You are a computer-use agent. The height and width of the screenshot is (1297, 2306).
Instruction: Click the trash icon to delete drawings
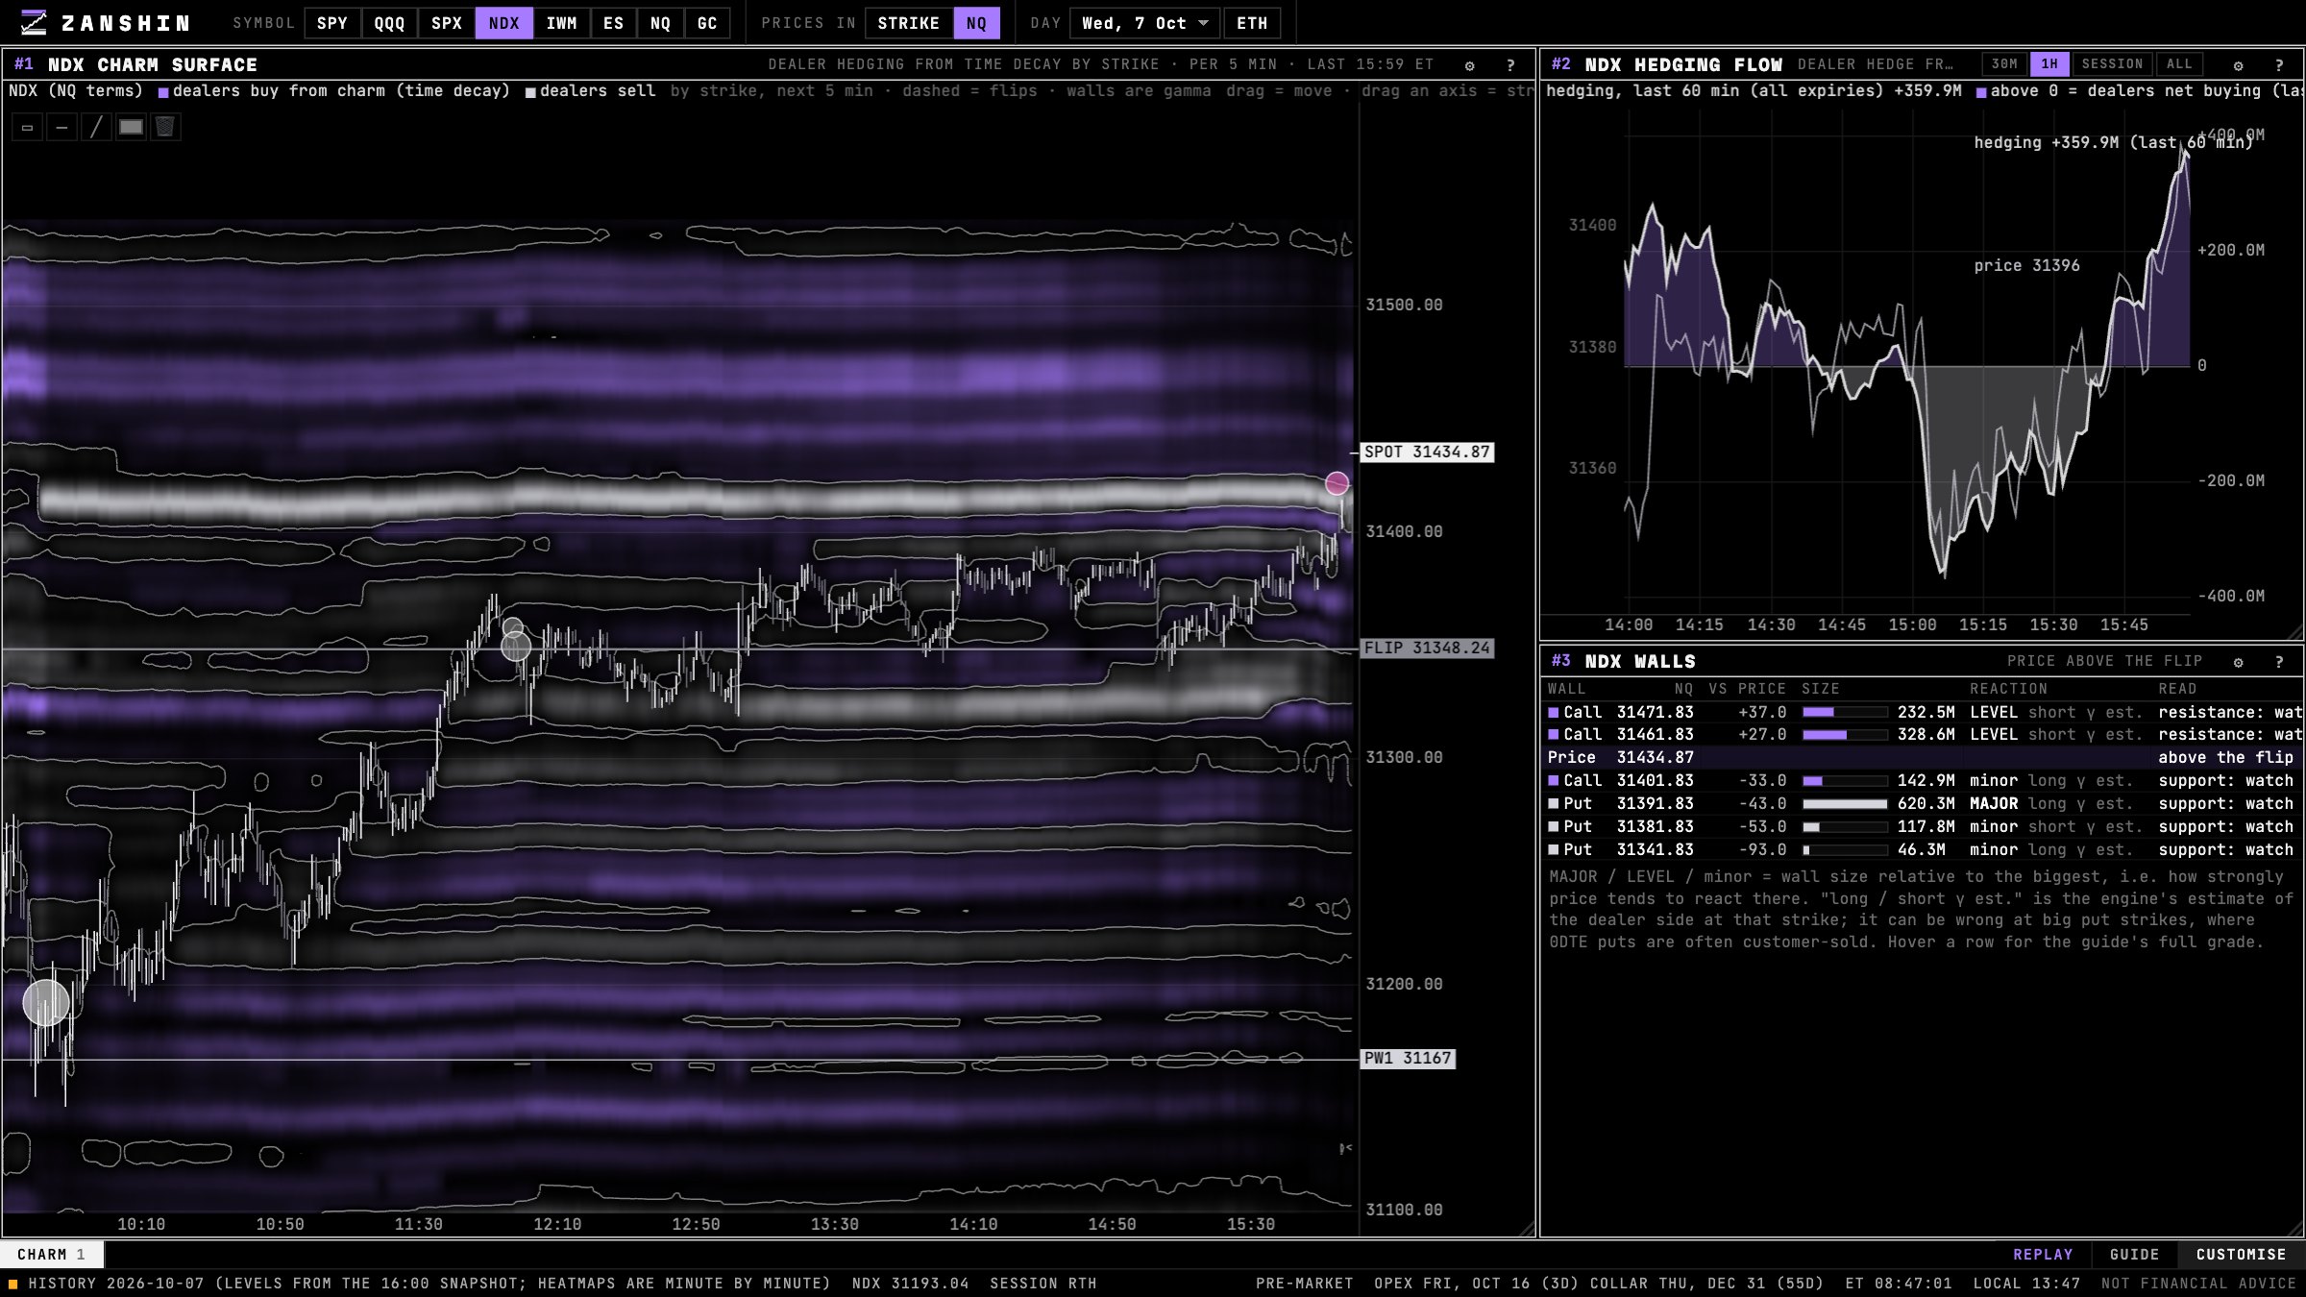click(165, 127)
